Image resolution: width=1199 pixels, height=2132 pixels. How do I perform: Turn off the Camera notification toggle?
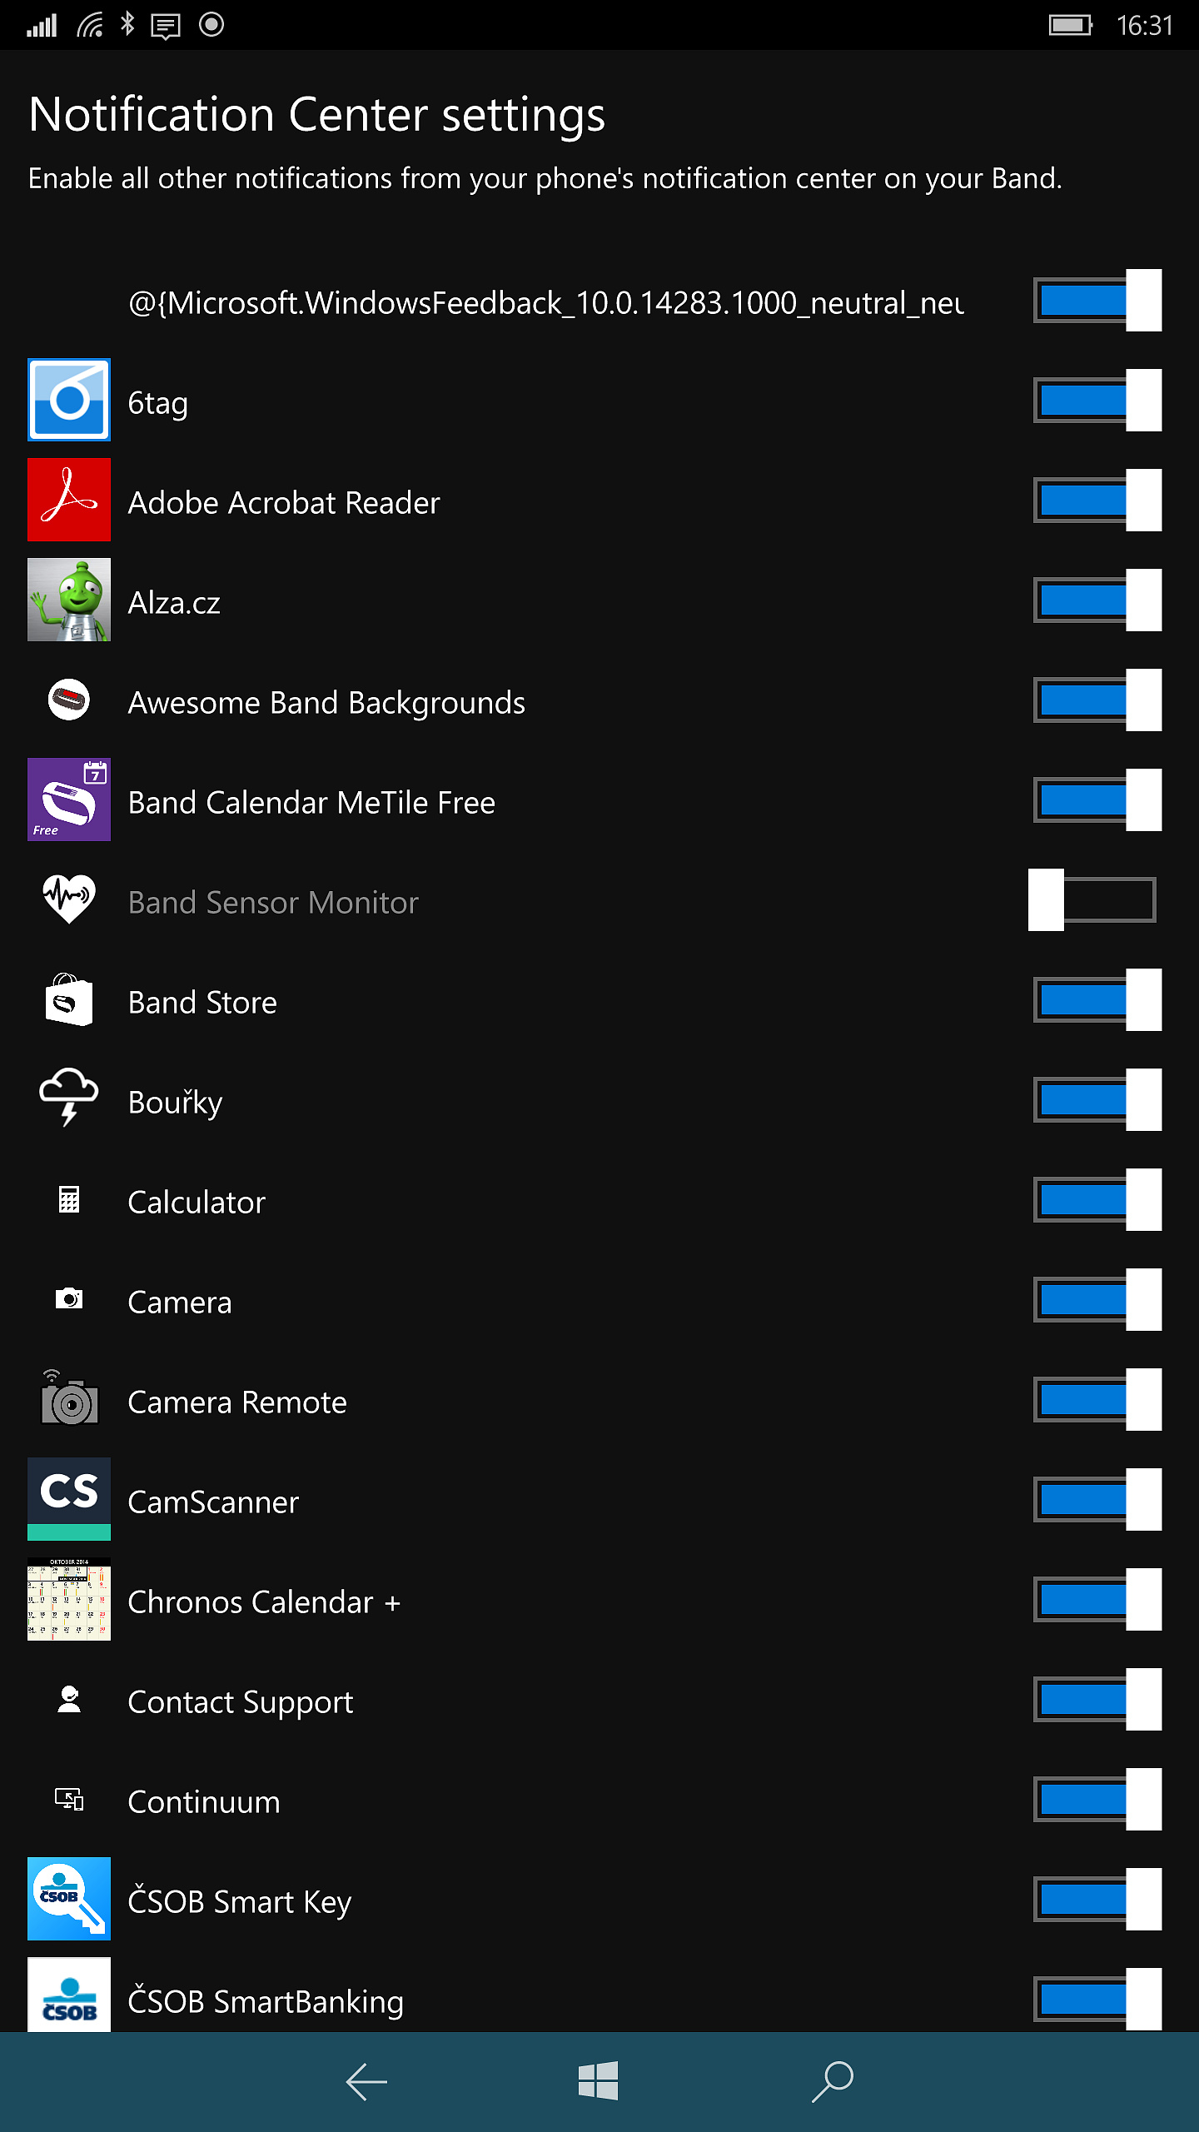1097,1299
